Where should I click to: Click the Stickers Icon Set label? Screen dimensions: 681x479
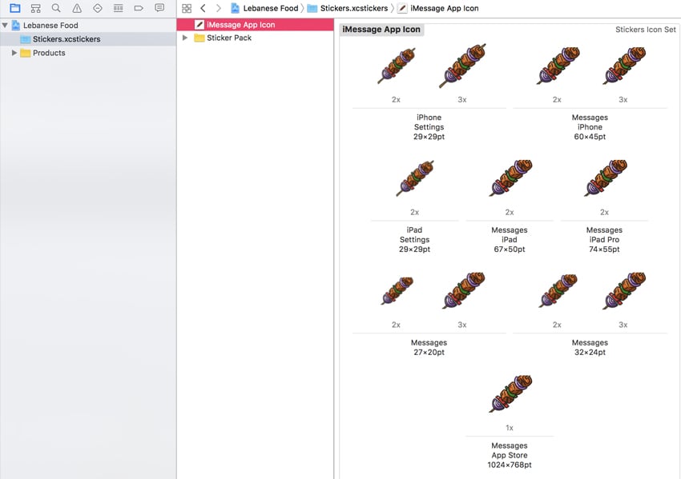pos(646,30)
